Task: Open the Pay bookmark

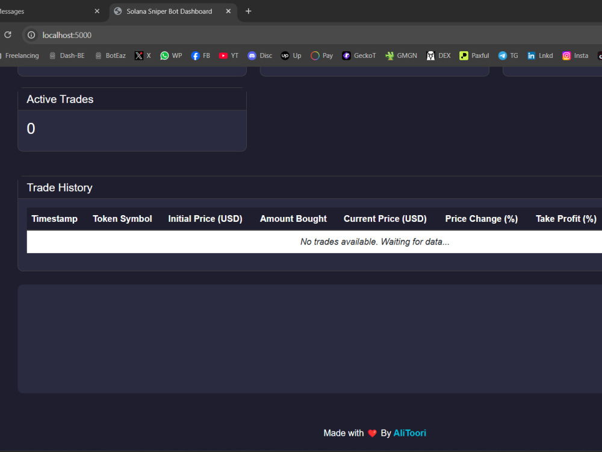Action: click(x=321, y=55)
